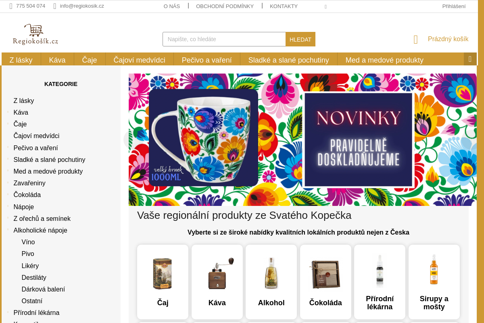Open the empty shopping cart icon
The width and height of the screenshot is (484, 323).
tap(416, 39)
